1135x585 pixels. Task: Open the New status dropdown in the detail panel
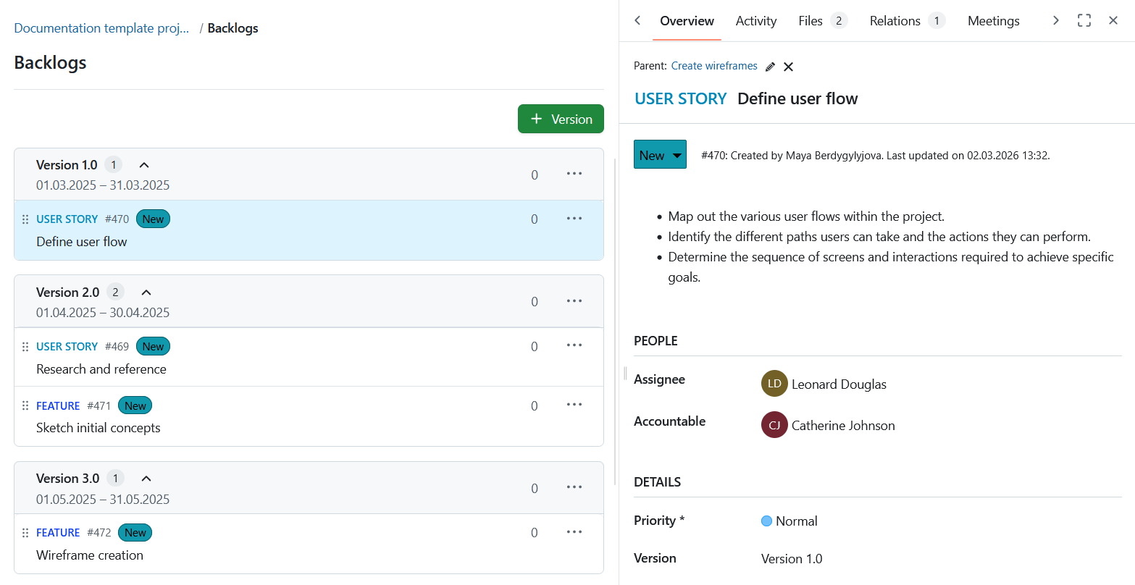pos(659,154)
